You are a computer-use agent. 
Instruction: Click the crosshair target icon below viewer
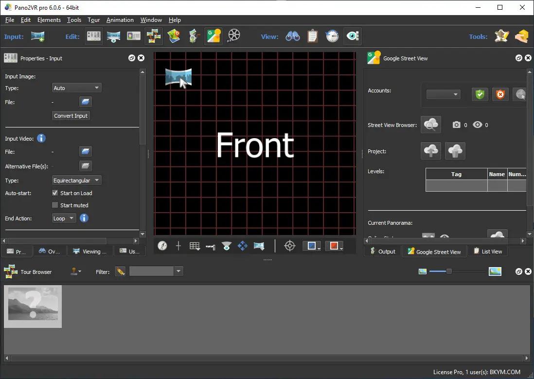[289, 246]
